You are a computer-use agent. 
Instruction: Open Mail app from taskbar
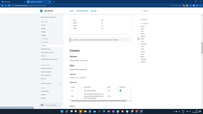tap(95, 111)
